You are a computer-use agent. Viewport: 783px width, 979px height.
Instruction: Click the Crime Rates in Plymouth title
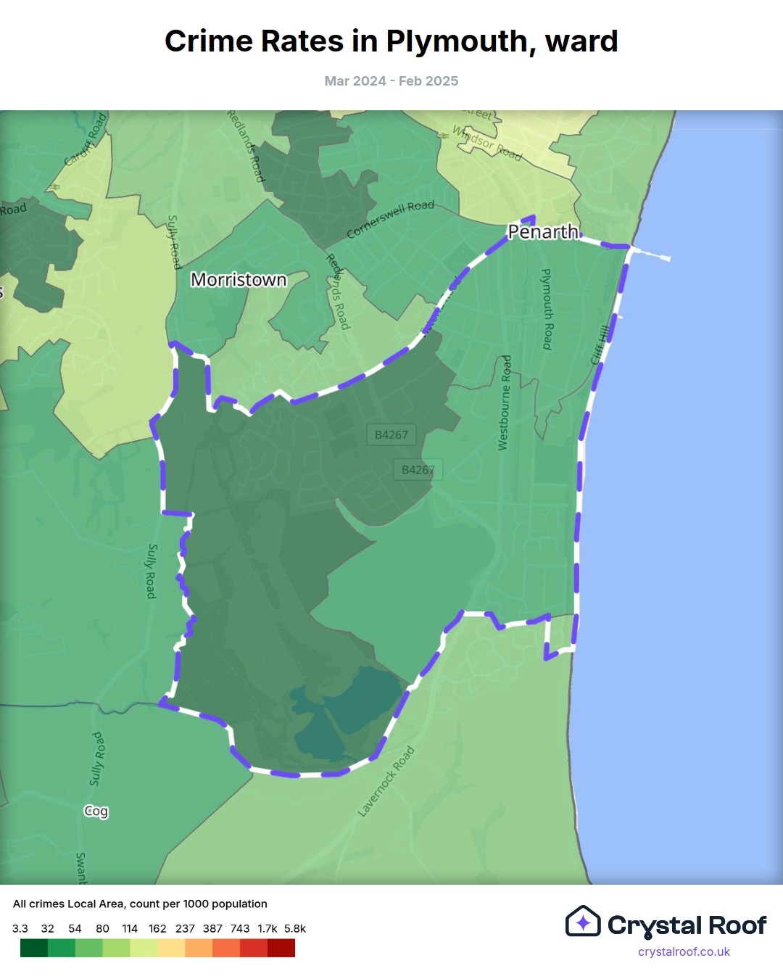tap(391, 41)
